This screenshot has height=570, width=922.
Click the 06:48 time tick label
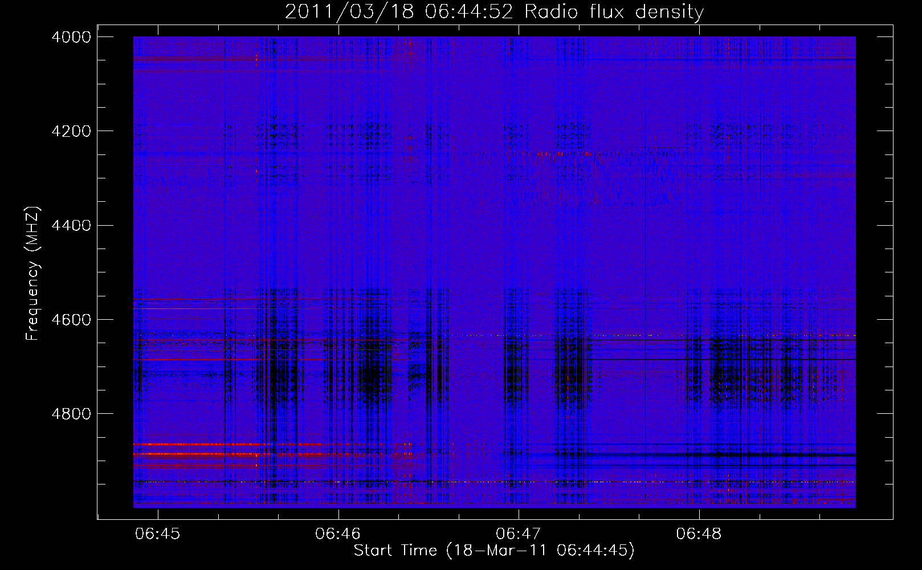[699, 534]
